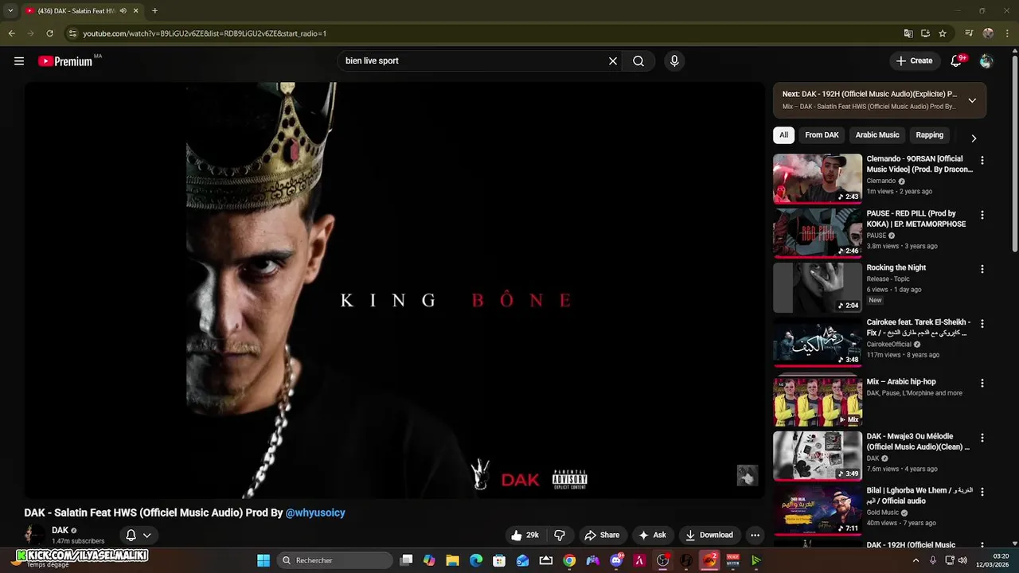Open subscription notification bell dropdown
Viewport: 1019px width, 573px height.
tap(138, 536)
